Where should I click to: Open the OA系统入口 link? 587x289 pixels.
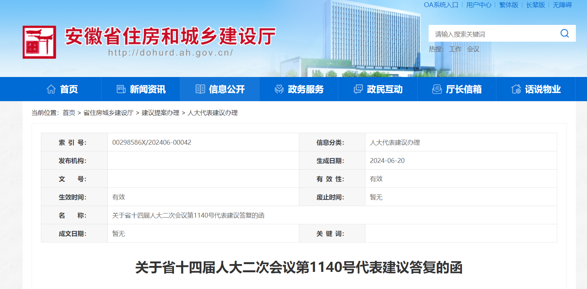point(441,5)
